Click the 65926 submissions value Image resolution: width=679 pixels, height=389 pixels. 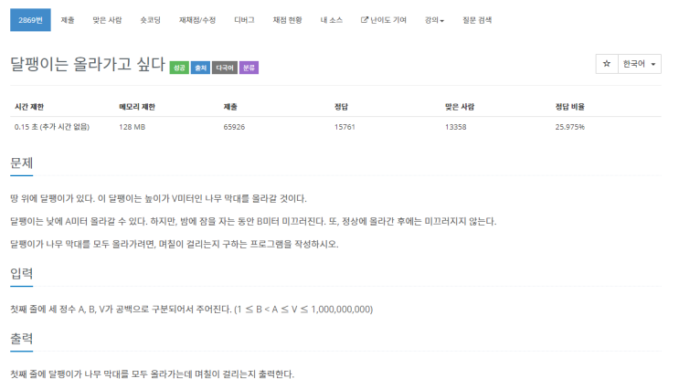coord(234,127)
